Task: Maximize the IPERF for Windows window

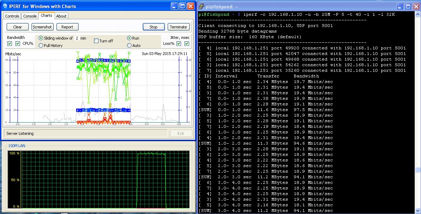Action: 183,6
